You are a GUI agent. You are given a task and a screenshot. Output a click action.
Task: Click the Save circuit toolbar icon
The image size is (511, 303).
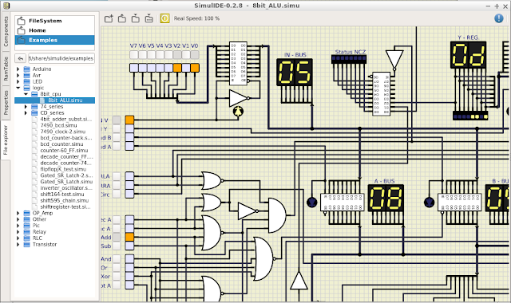click(136, 18)
